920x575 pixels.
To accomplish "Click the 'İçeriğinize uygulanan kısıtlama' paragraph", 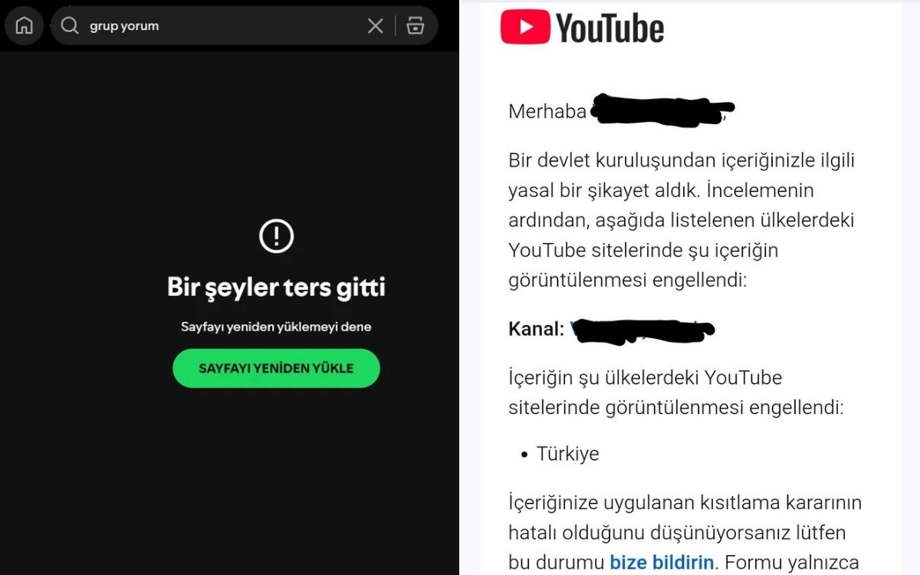I will (685, 533).
